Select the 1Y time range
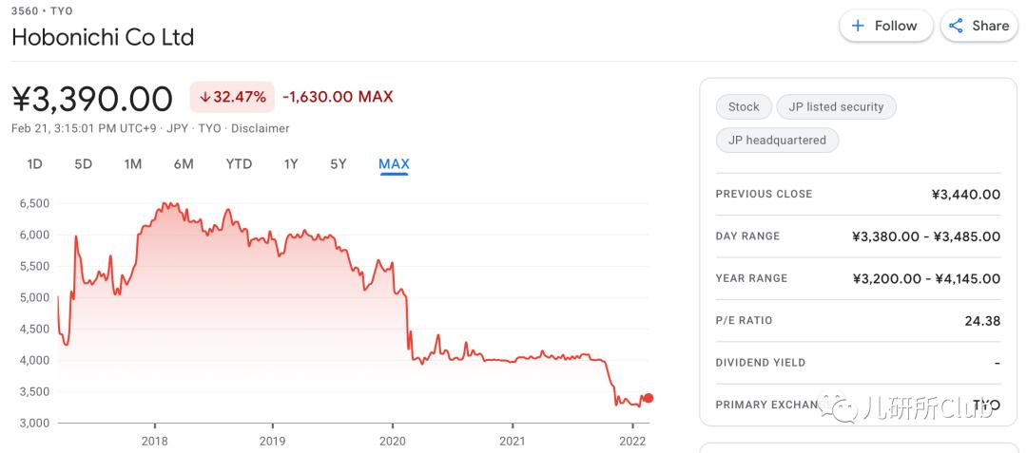Viewport: 1027px width, 453px height. pyautogui.click(x=291, y=164)
